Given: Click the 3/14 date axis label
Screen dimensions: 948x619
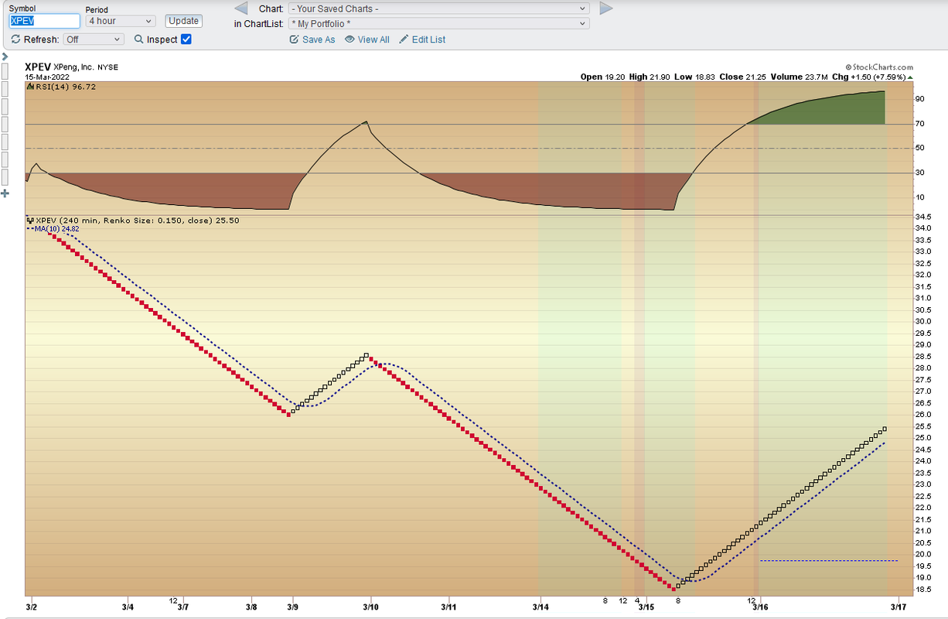Looking at the screenshot, I should (x=540, y=607).
